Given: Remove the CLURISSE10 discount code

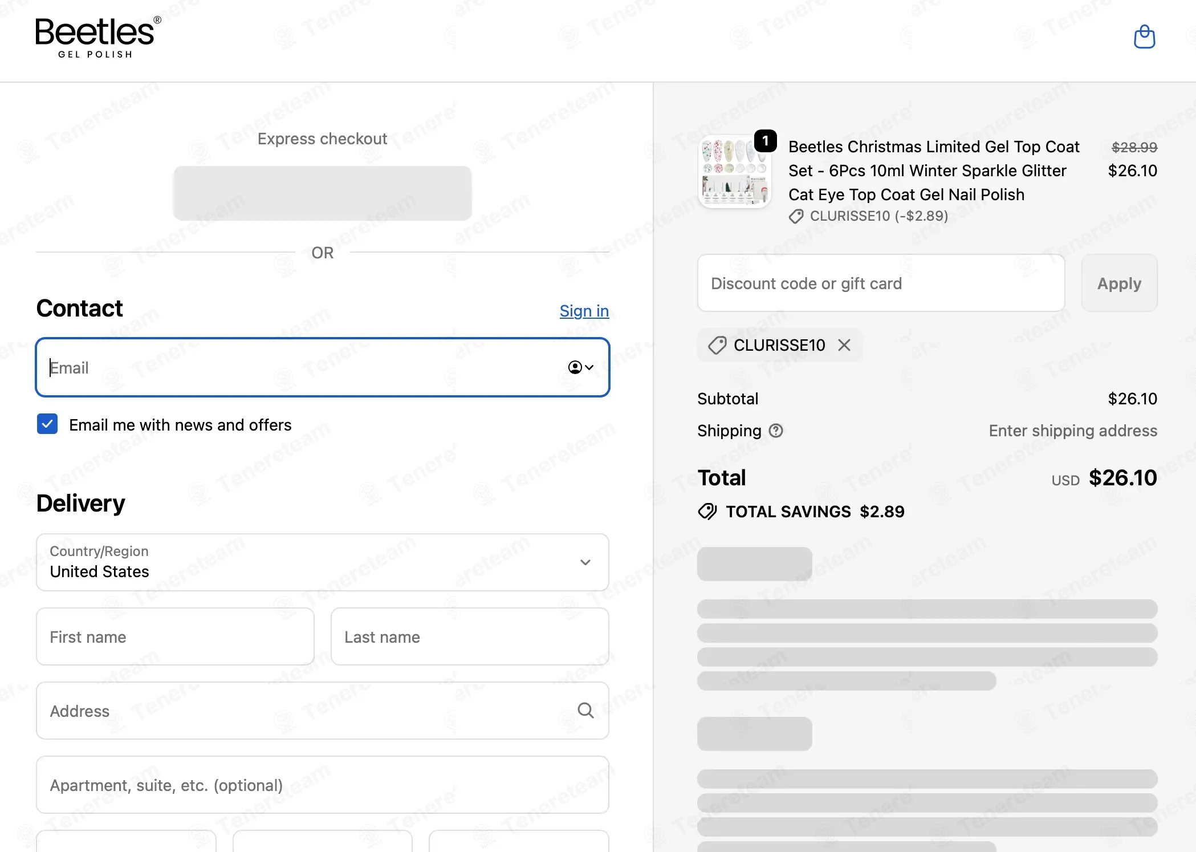Looking at the screenshot, I should pos(844,345).
